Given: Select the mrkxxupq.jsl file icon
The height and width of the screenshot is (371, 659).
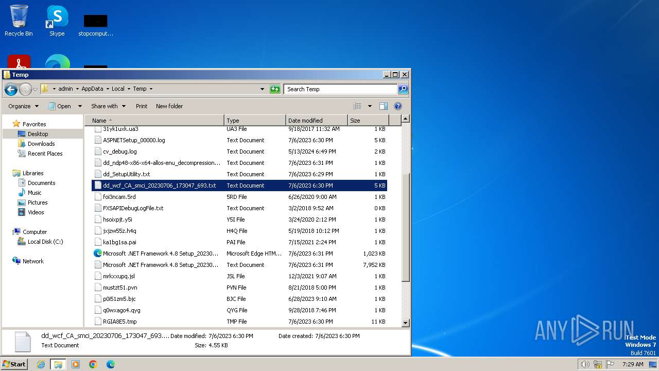Looking at the screenshot, I should (x=98, y=276).
